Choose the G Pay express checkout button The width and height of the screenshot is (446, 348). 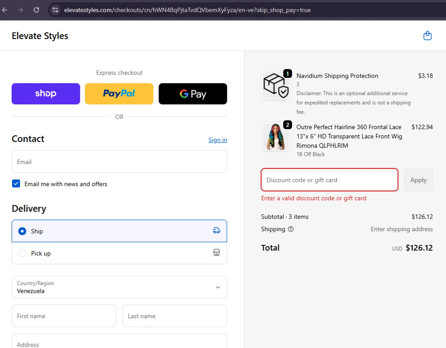[193, 94]
